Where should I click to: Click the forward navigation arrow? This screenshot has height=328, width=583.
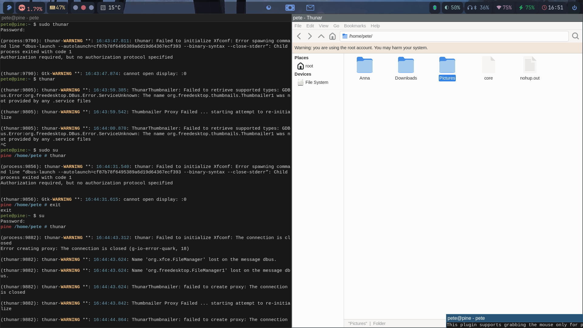pyautogui.click(x=310, y=36)
